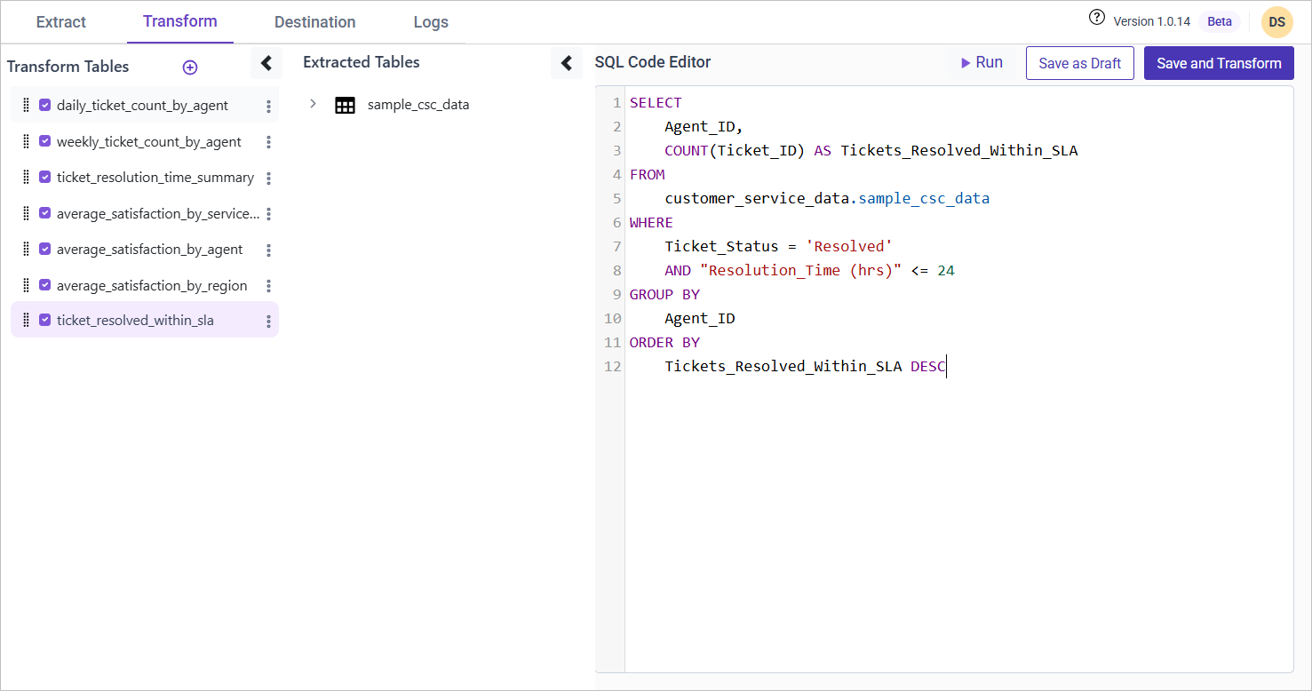Open the Destination tab
The height and width of the screenshot is (691, 1312).
(314, 22)
